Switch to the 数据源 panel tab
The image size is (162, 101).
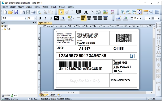pyautogui.click(x=6, y=96)
